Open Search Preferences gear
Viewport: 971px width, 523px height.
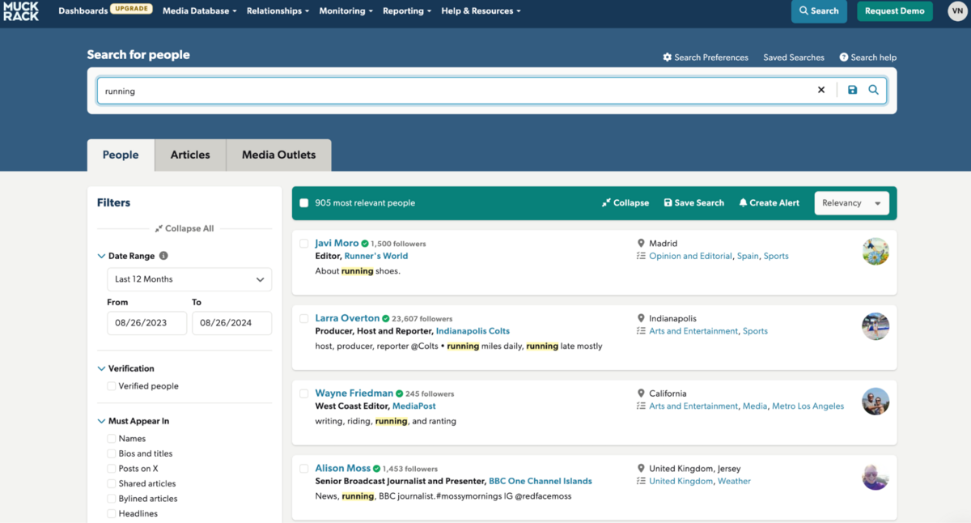(668, 57)
